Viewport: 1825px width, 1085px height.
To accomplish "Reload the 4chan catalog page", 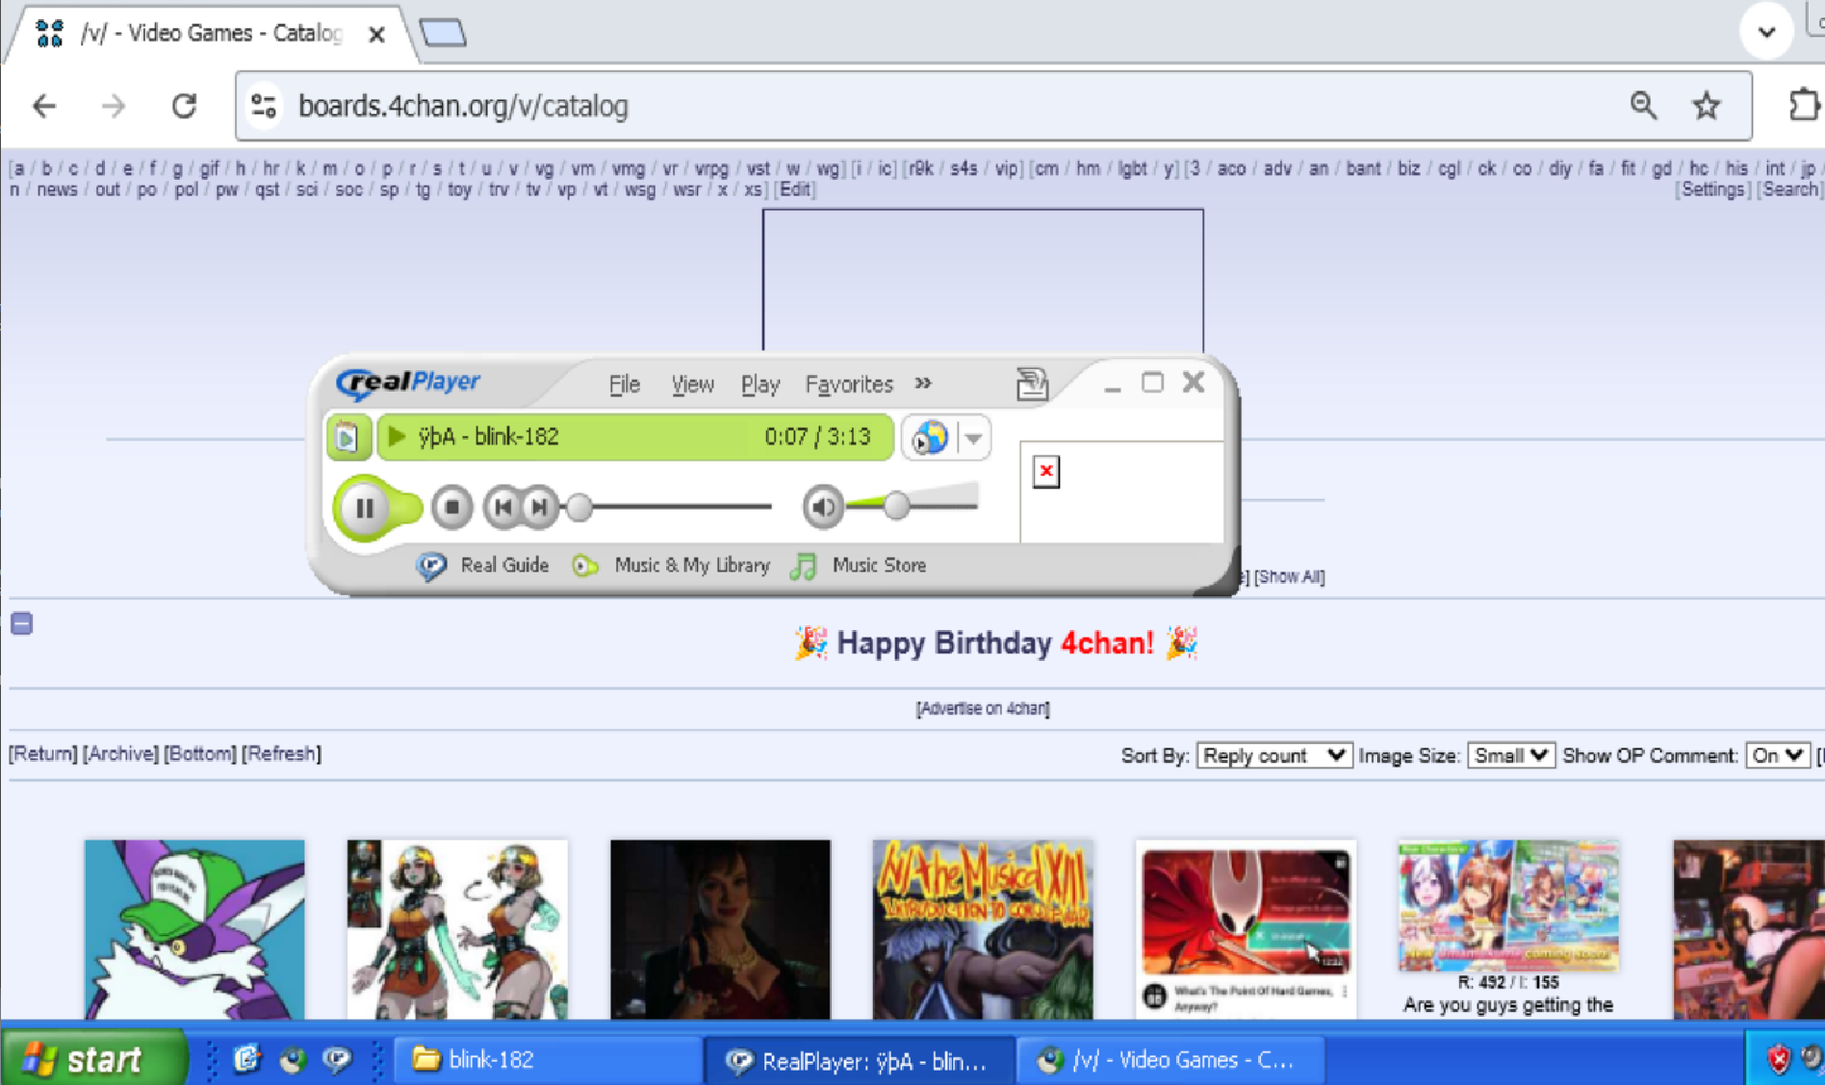I will pyautogui.click(x=184, y=106).
